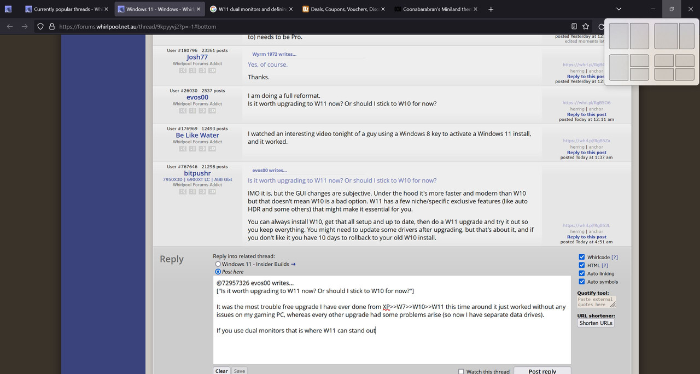700x374 pixels.
Task: Switch to 'Windows 11 - Windows' Whirlpool tab
Action: (159, 9)
